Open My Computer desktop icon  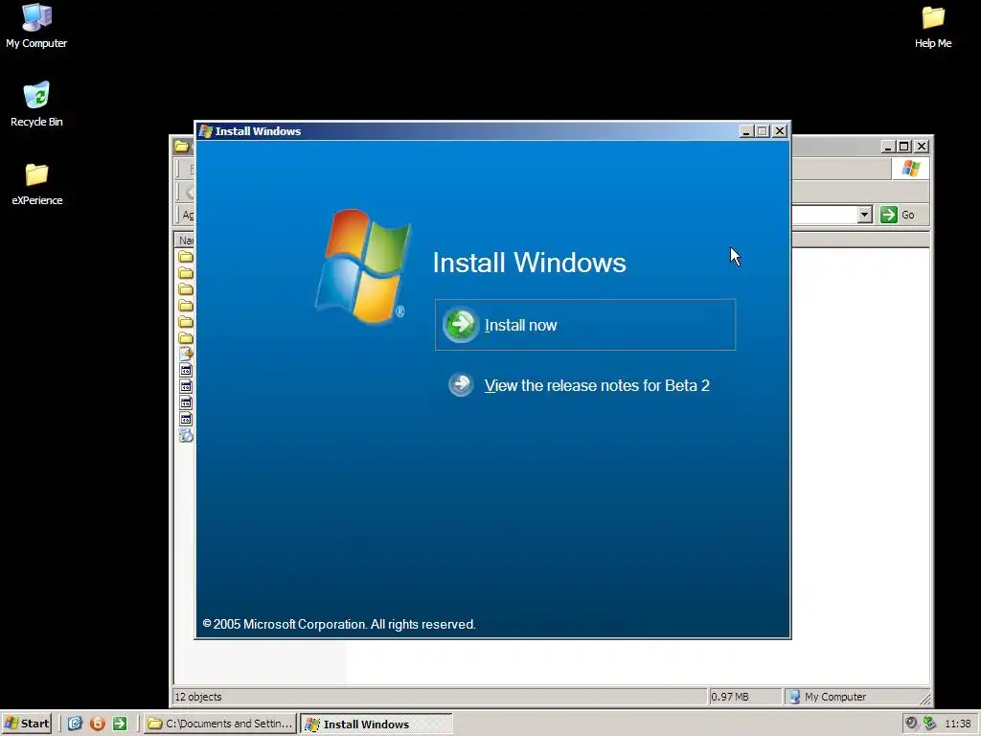coord(36,26)
